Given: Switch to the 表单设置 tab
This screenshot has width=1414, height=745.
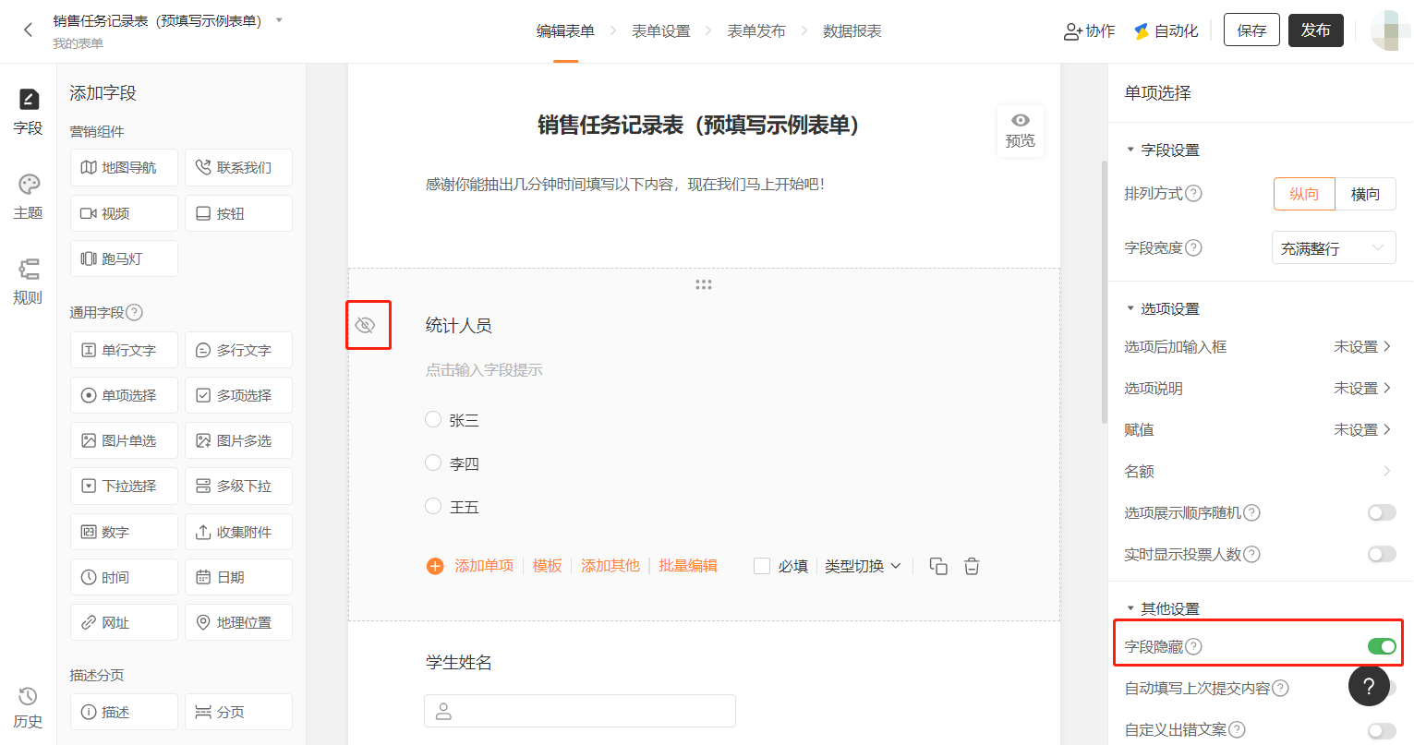Looking at the screenshot, I should (661, 31).
